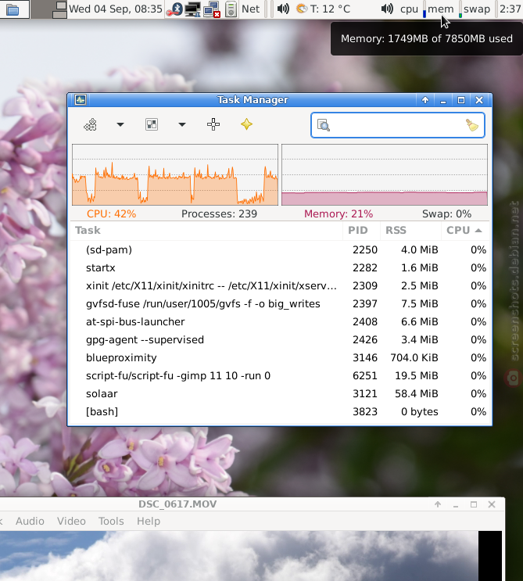Focus the Task Manager search field
The width and height of the screenshot is (523, 581).
pyautogui.click(x=398, y=125)
